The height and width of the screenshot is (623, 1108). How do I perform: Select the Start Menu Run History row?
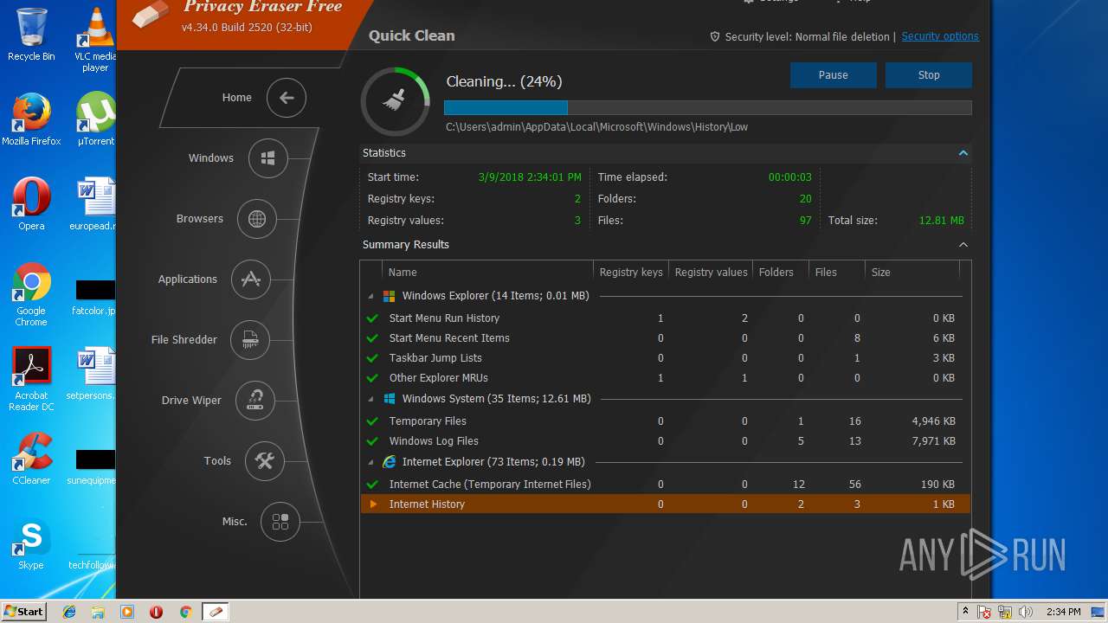(x=665, y=318)
